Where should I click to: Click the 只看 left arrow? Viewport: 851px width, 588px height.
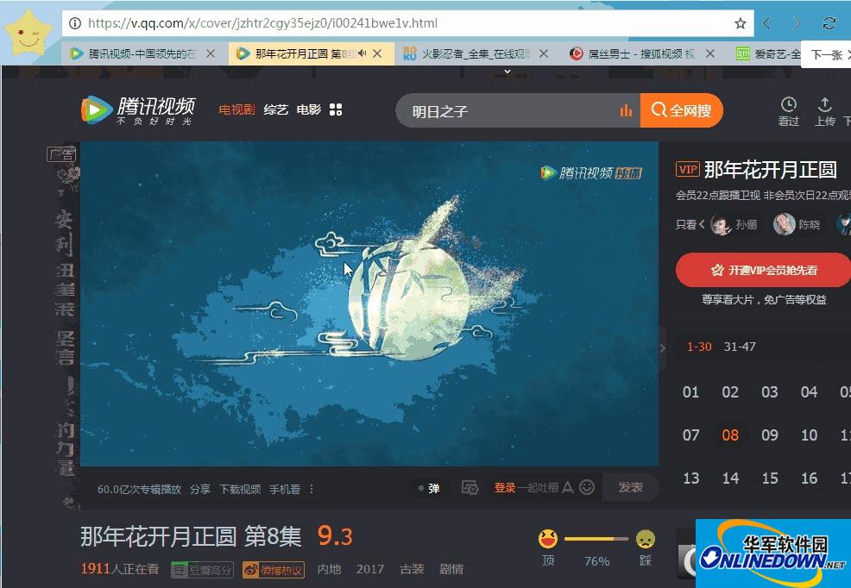tap(701, 224)
